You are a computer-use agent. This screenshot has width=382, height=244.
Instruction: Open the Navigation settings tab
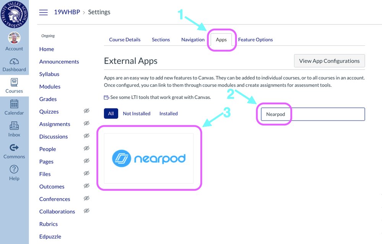[x=192, y=39]
